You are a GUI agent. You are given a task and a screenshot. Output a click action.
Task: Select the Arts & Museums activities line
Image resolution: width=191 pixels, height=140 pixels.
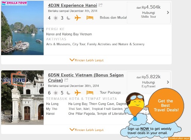click(x=95, y=44)
